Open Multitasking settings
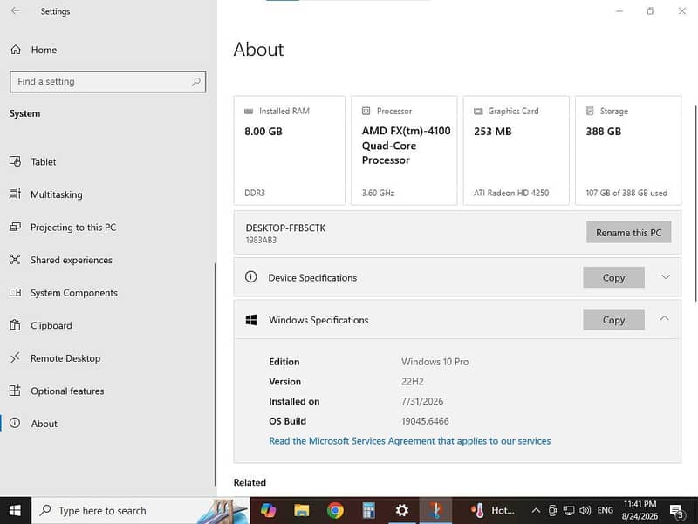Image resolution: width=698 pixels, height=524 pixels. click(x=57, y=194)
